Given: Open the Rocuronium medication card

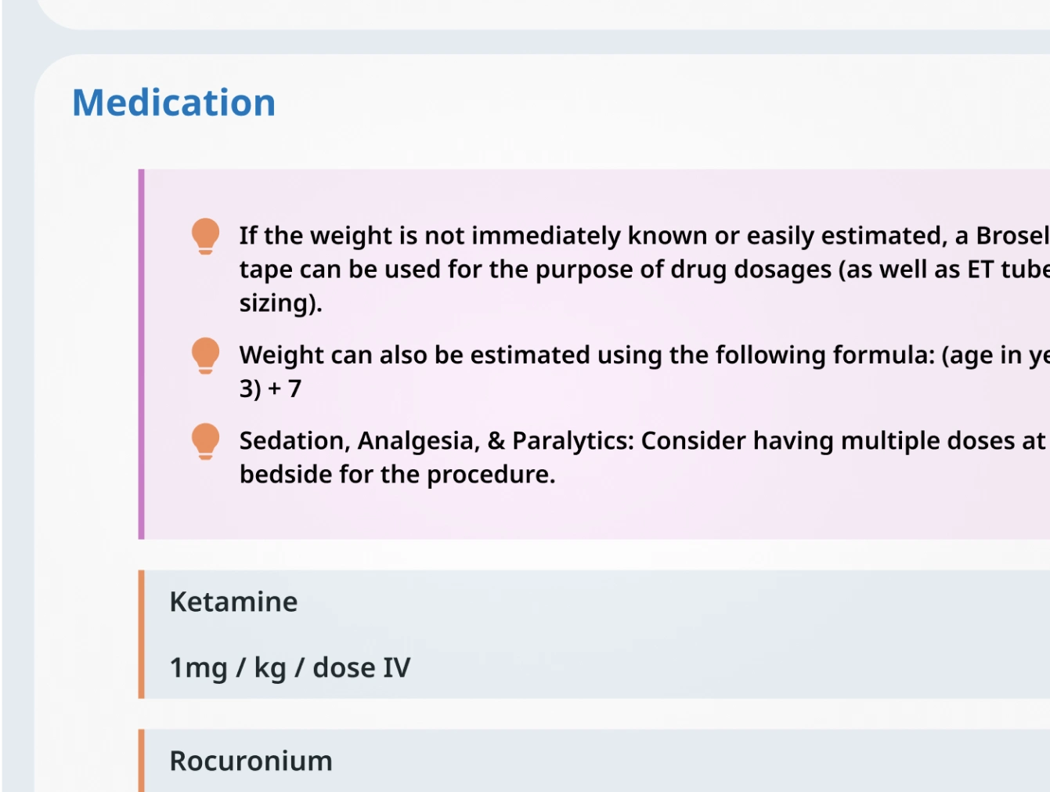Looking at the screenshot, I should (x=594, y=761).
